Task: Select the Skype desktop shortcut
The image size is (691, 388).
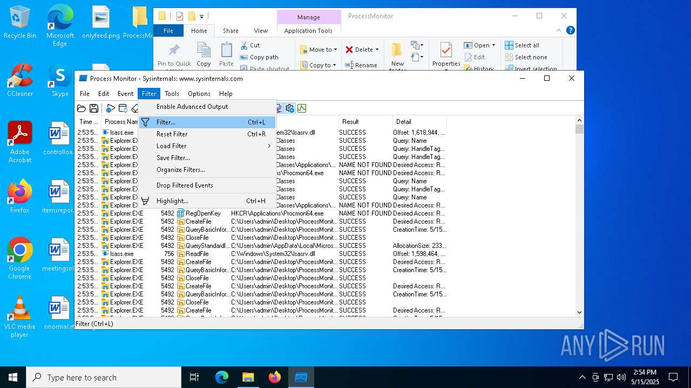Action: pos(60,80)
